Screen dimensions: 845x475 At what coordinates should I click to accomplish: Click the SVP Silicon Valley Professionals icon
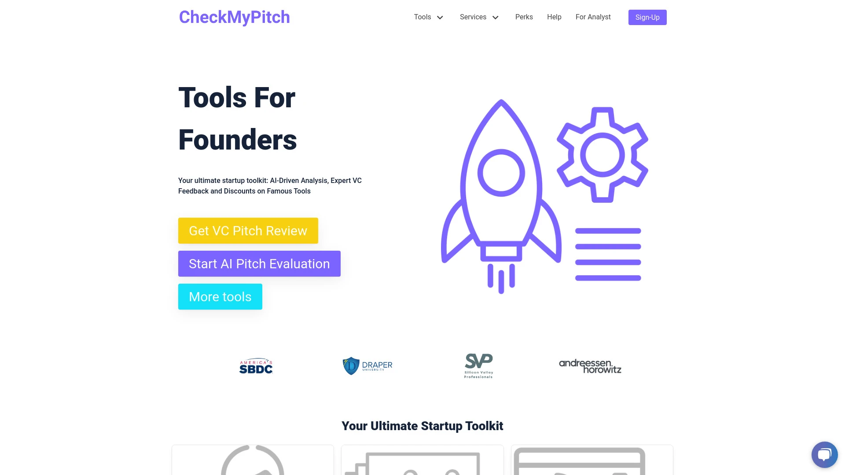478,365
